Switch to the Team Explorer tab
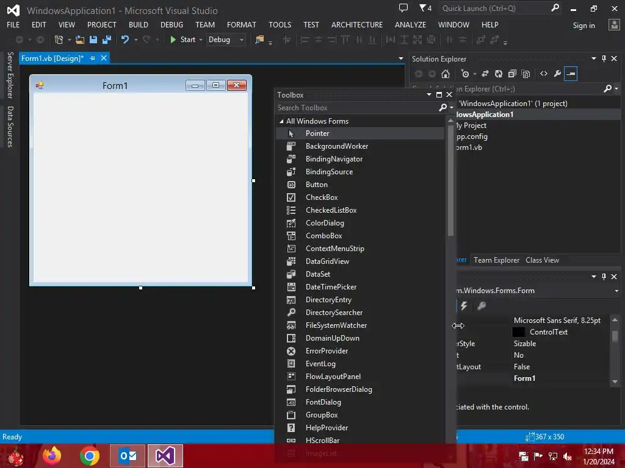Viewport: 625px width, 468px height. [496, 260]
